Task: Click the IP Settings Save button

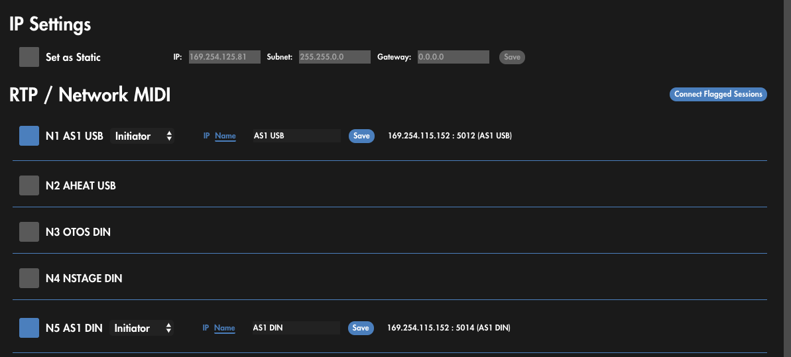Action: 512,57
